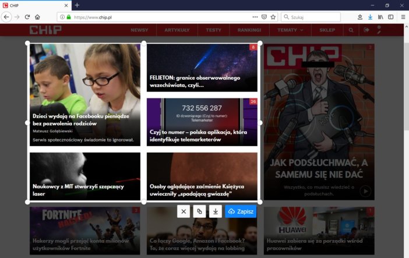Click the top-middle selection edge handle
The height and width of the screenshot is (258, 409).
click(144, 43)
